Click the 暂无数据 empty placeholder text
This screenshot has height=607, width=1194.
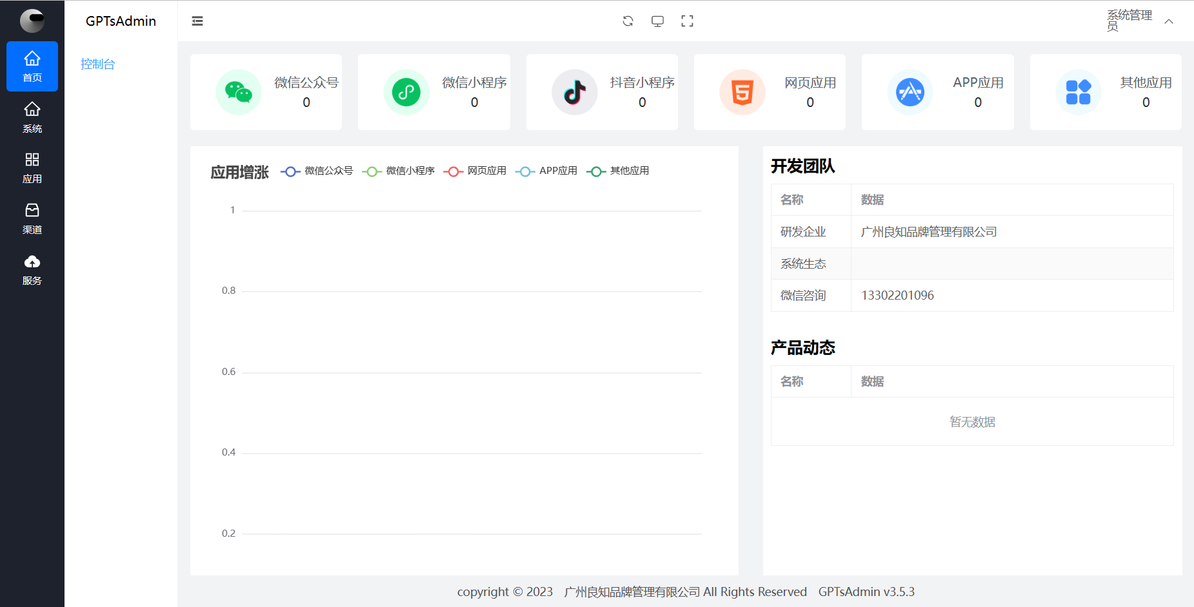tap(972, 422)
